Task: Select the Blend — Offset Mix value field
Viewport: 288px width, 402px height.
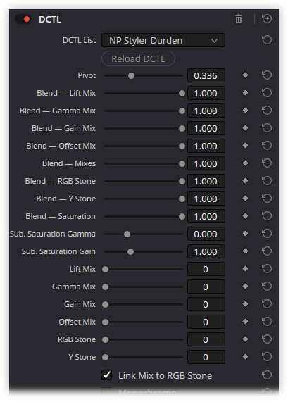Action: pos(206,146)
